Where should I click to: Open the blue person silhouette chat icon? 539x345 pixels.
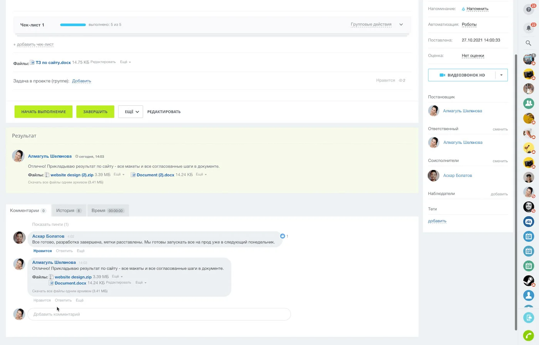529,295
